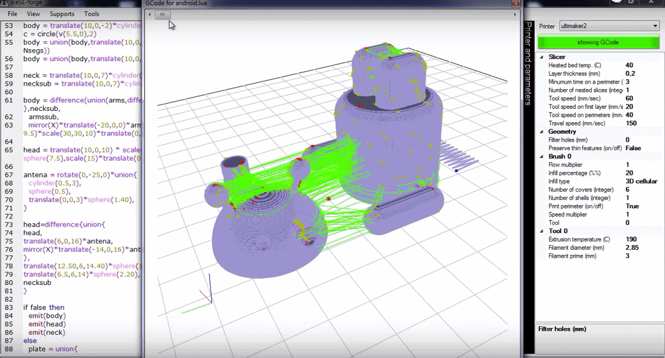
Task: Toggle Preserve thin features value False
Action: coord(633,148)
